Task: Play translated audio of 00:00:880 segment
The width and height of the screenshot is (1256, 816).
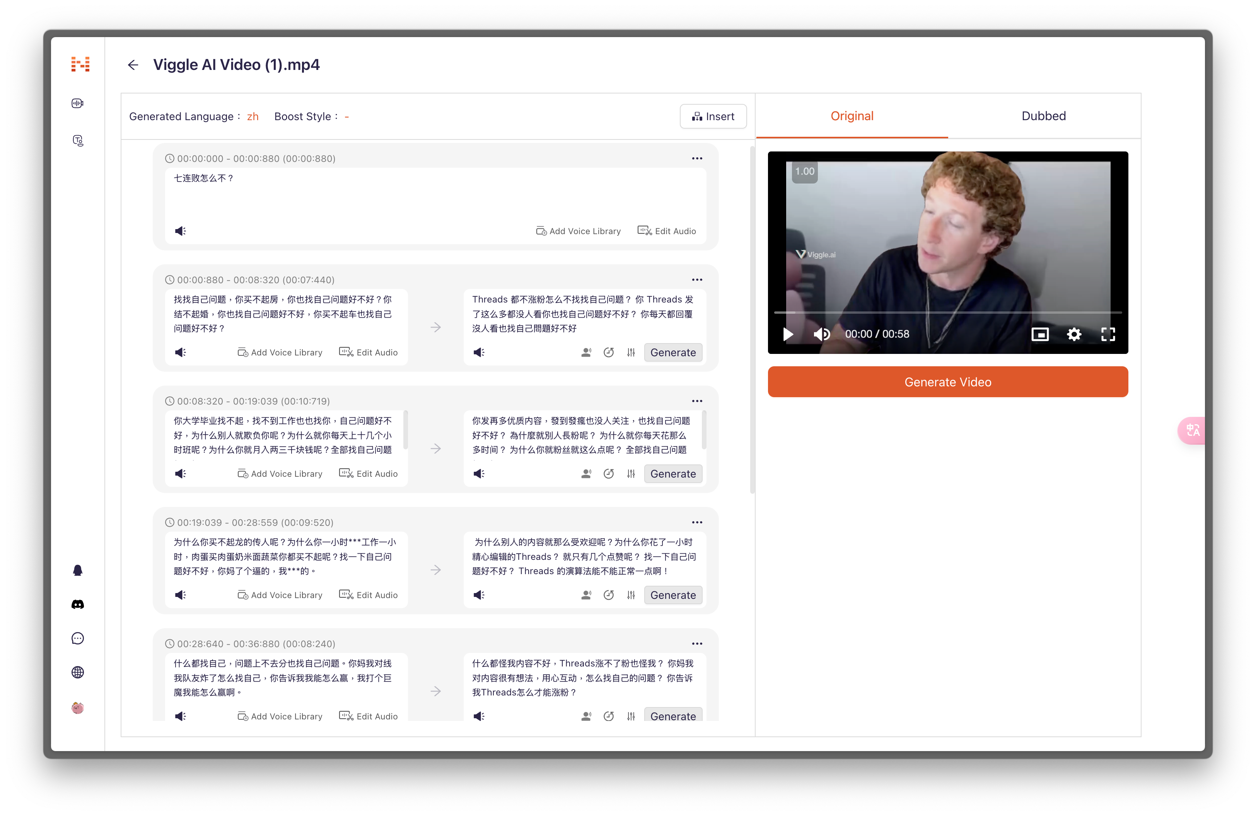Action: tap(479, 352)
